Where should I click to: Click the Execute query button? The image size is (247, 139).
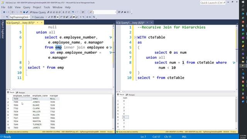pos(38,17)
